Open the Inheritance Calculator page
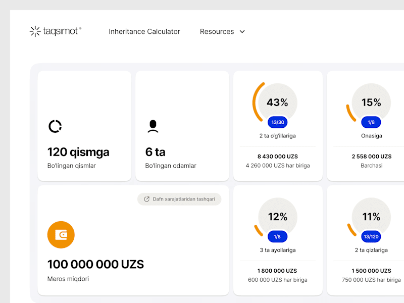404x303 pixels. (x=144, y=31)
